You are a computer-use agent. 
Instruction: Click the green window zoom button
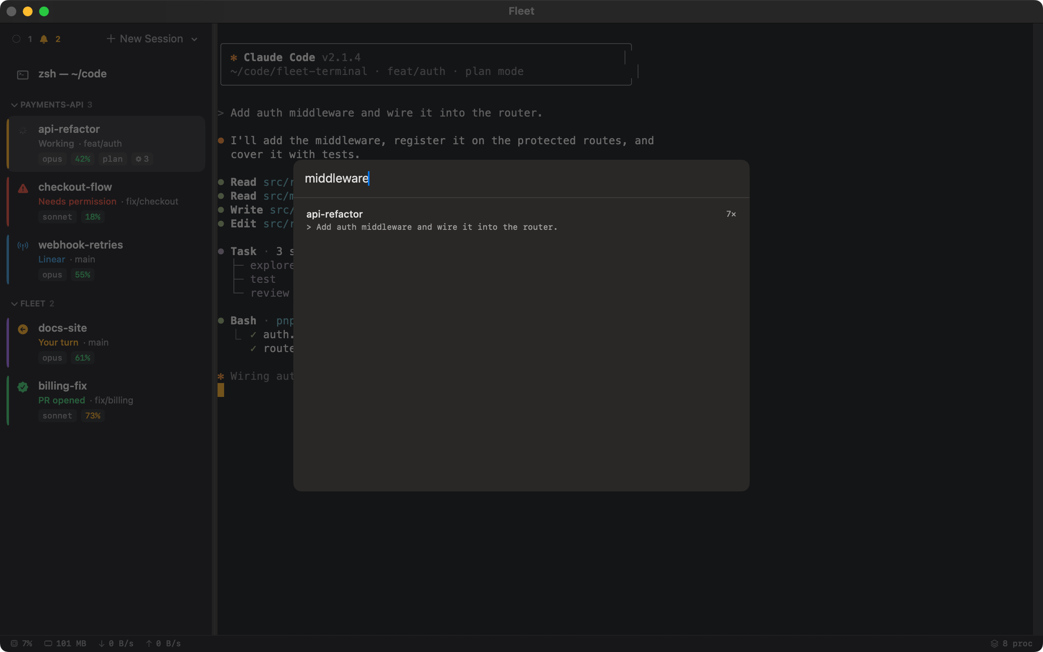(x=44, y=11)
